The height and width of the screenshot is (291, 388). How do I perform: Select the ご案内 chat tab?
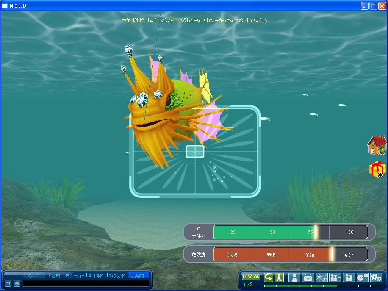tap(138, 275)
